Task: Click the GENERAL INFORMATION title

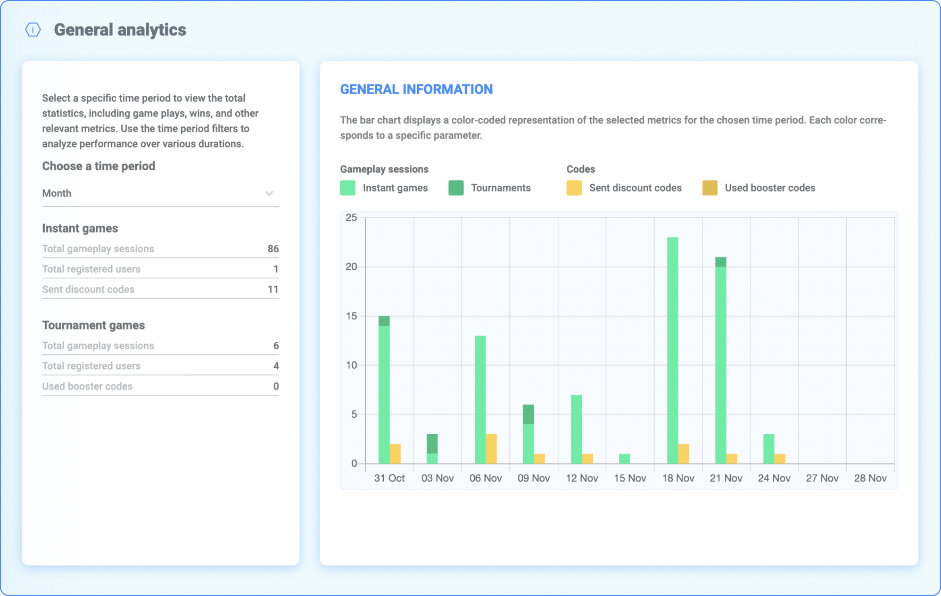Action: [x=416, y=89]
